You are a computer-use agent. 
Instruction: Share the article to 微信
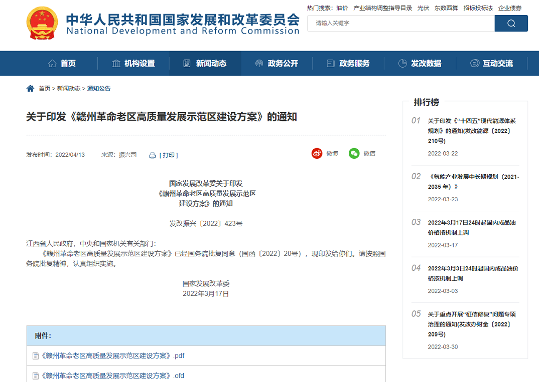(x=355, y=153)
